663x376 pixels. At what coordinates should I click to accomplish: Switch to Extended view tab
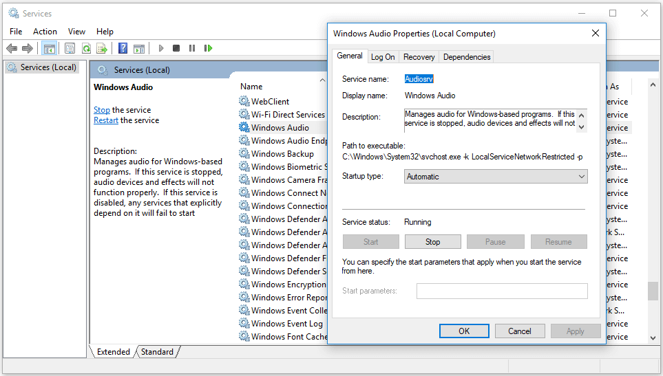(x=114, y=352)
